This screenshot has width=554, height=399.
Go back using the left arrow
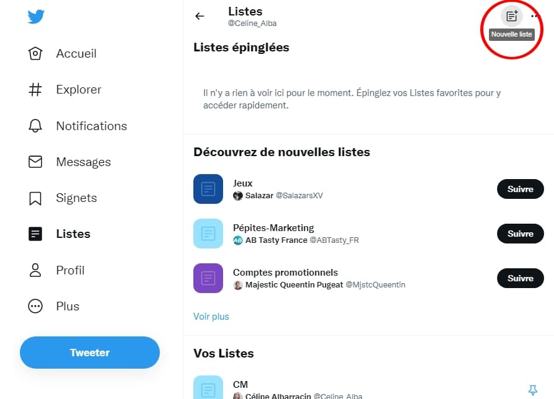pyautogui.click(x=200, y=16)
